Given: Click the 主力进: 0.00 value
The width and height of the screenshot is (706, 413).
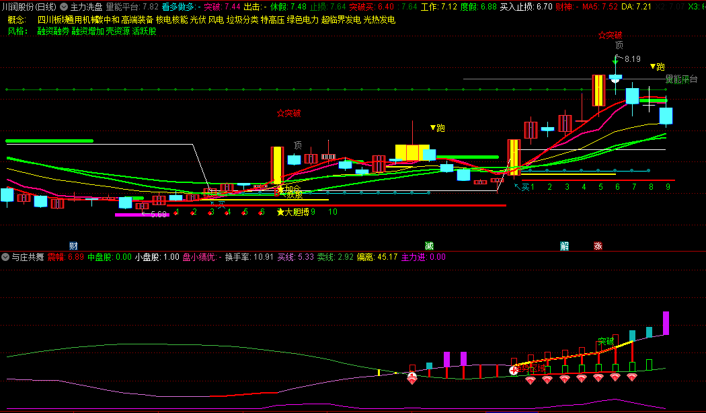Looking at the screenshot, I should coord(423,257).
